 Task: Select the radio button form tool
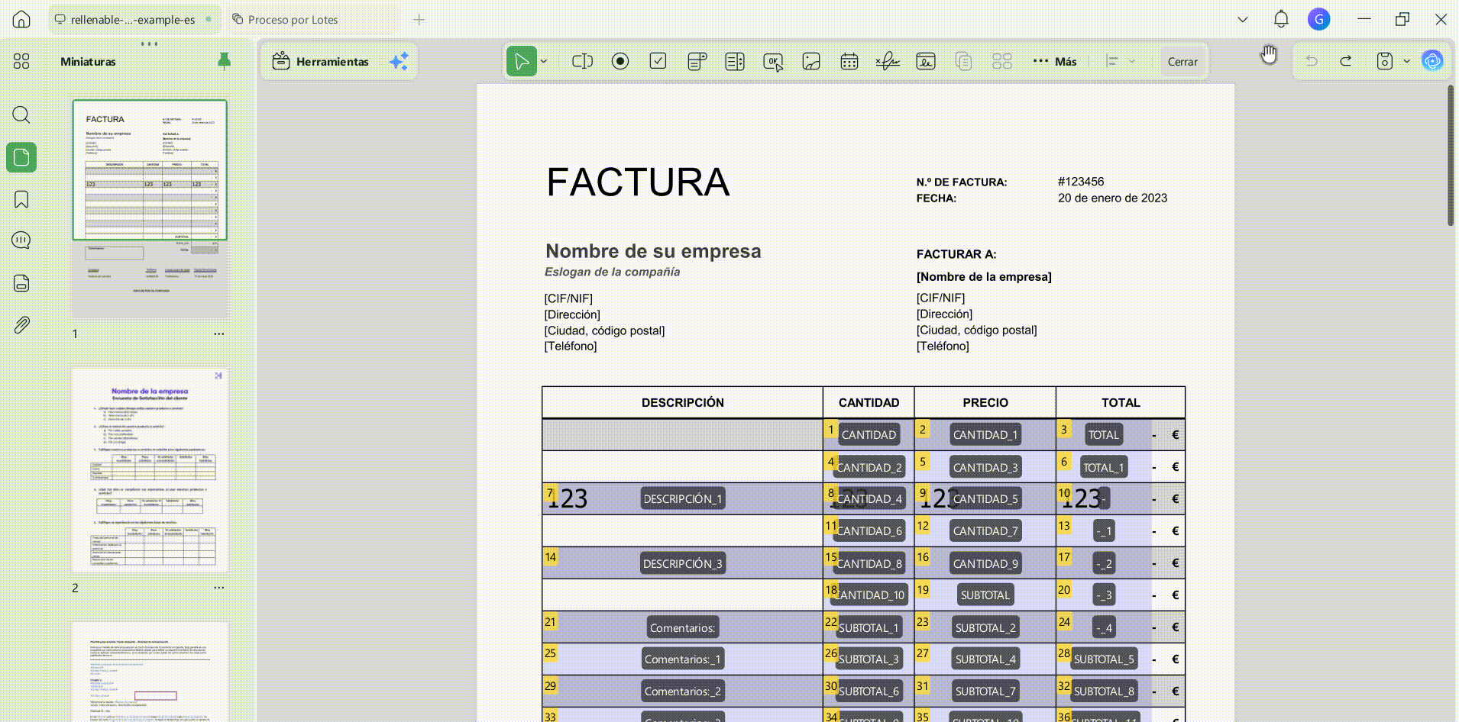620,61
